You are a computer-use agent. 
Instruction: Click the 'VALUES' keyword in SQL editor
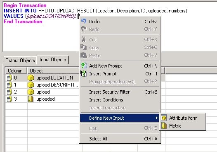tap(14, 16)
